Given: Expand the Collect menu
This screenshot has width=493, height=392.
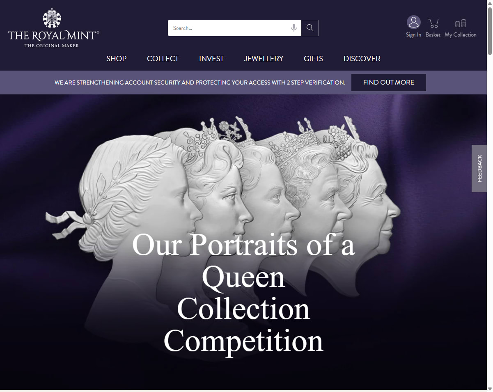Looking at the screenshot, I should [163, 59].
